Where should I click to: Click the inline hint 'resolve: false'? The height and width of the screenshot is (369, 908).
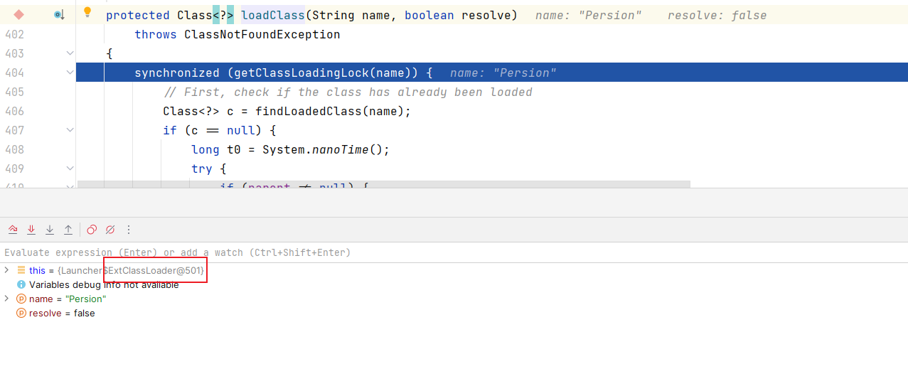717,15
